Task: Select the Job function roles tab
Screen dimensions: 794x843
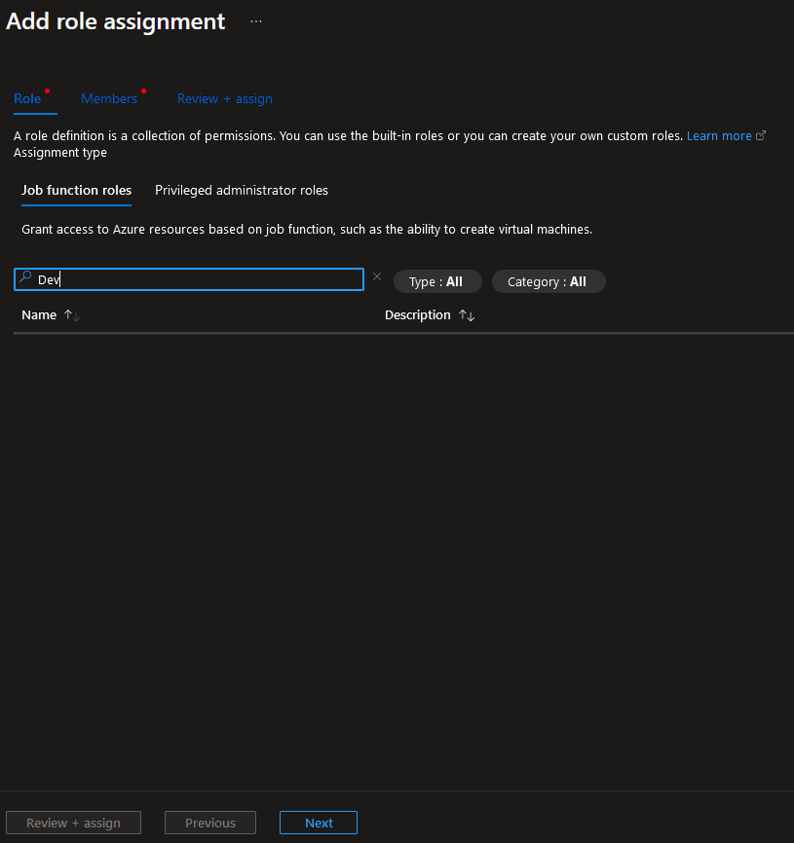Action: coord(76,191)
